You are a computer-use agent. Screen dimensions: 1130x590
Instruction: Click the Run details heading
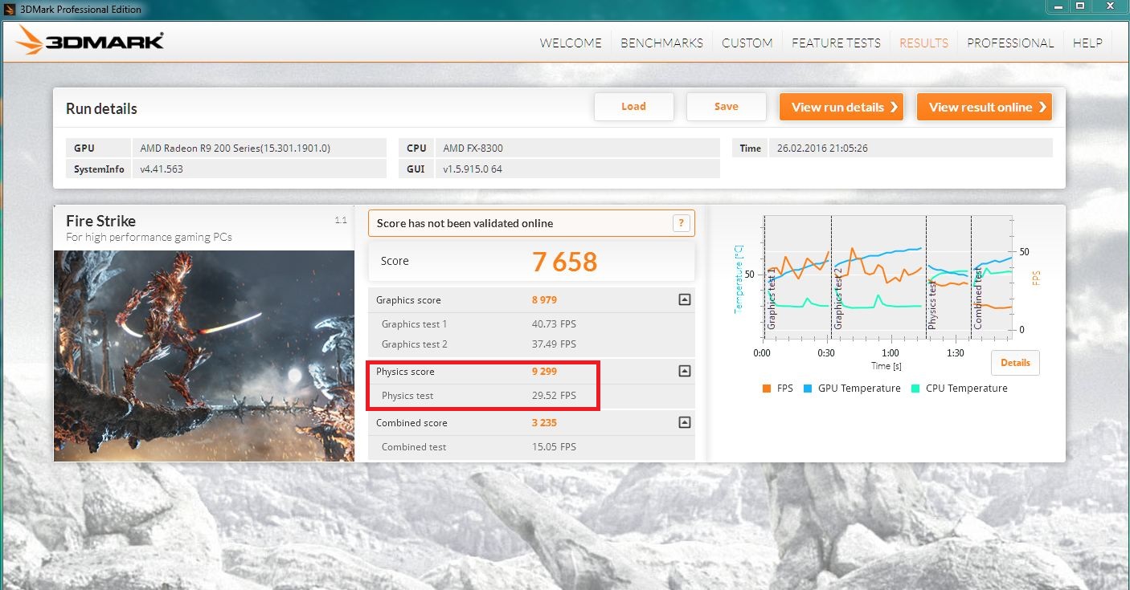[101, 109]
